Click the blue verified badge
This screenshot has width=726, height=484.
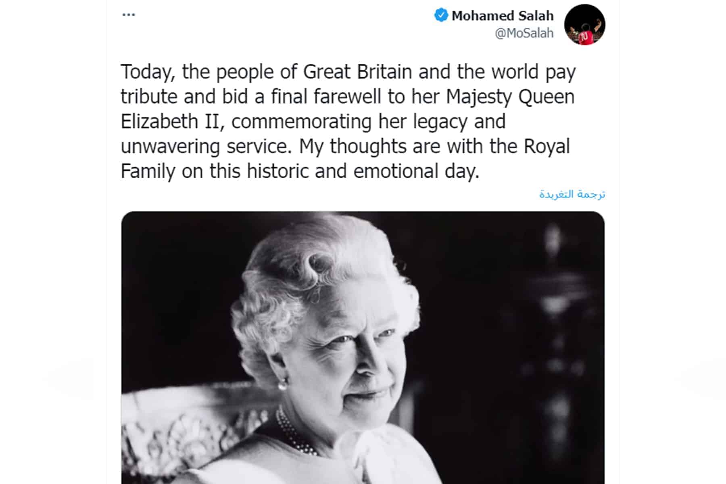coord(441,15)
